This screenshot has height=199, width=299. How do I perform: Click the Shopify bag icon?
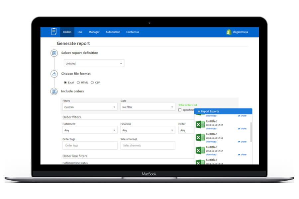tap(229, 32)
